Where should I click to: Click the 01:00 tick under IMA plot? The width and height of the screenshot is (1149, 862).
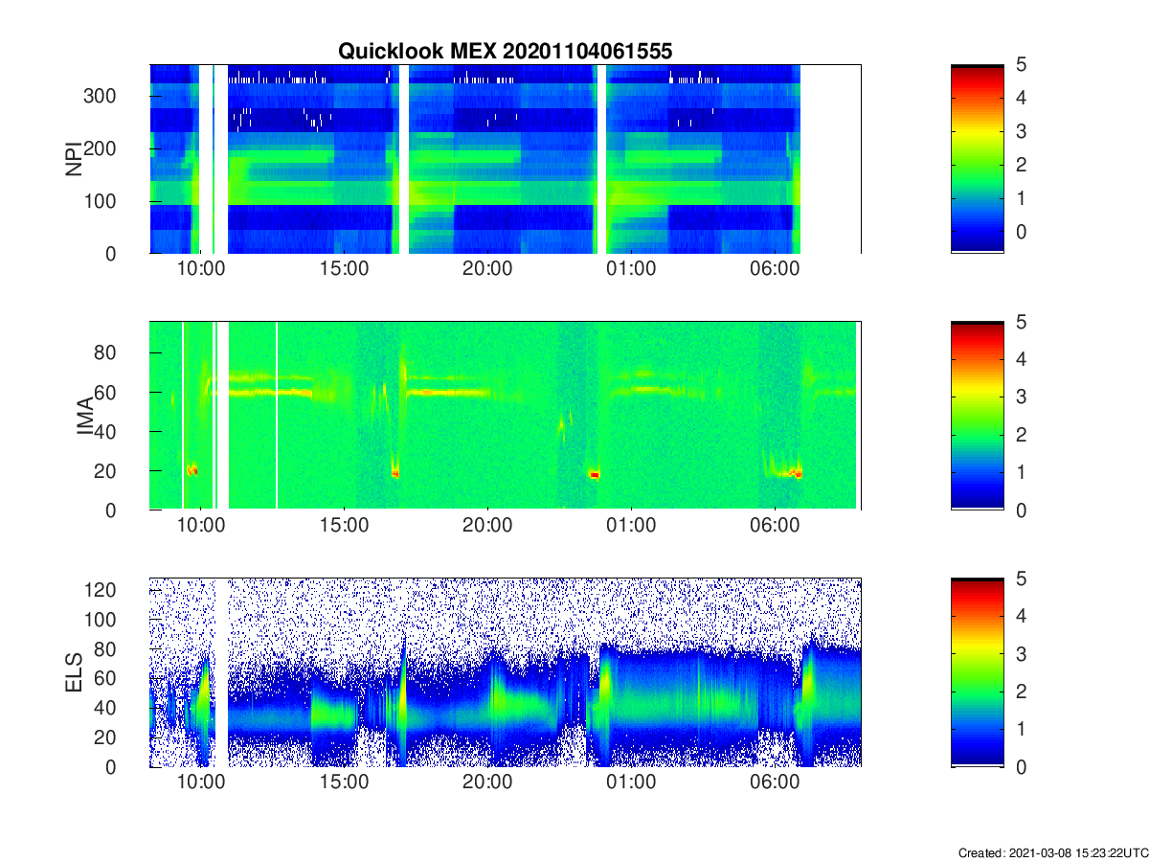(631, 526)
